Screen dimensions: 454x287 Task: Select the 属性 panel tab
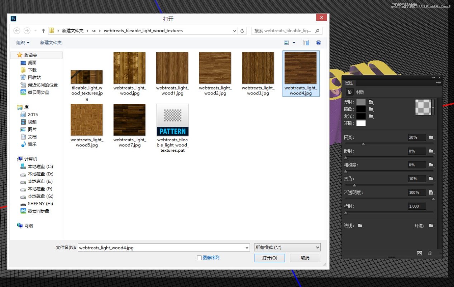pos(349,83)
